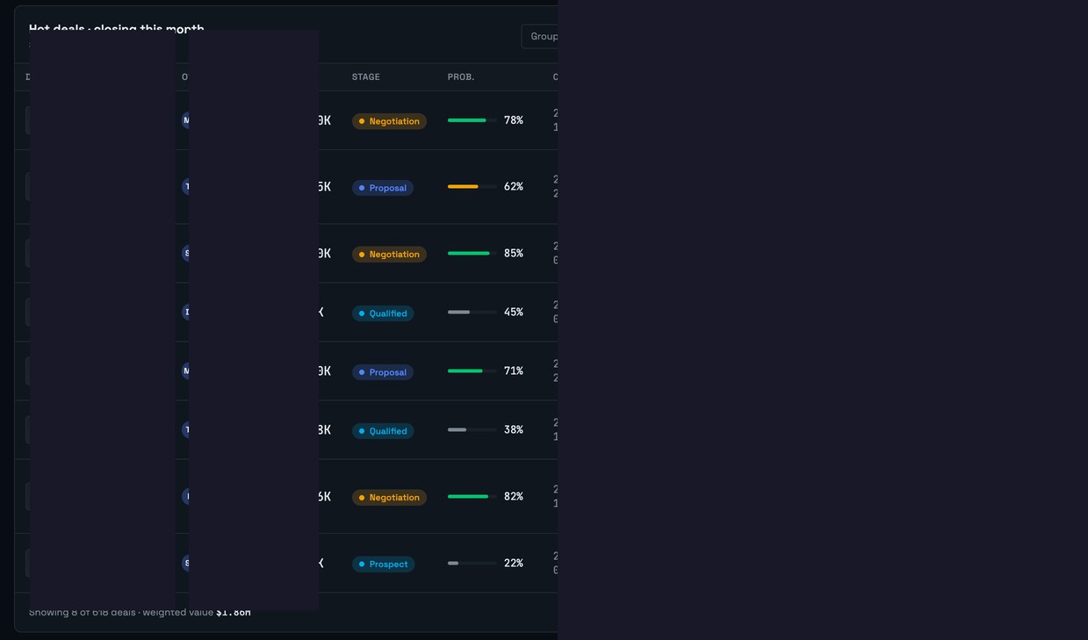Click the green probability bar beside 85%
The image size is (1088, 640).
coord(472,254)
